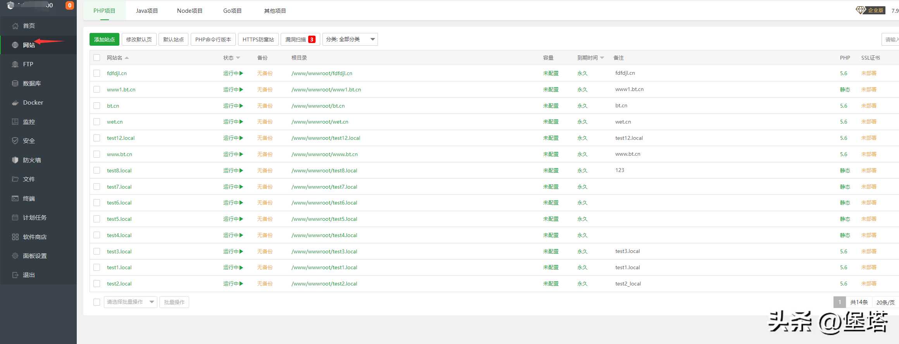The height and width of the screenshot is (344, 899).
Task: Tick the checkbox for test2.local
Action: (x=97, y=284)
